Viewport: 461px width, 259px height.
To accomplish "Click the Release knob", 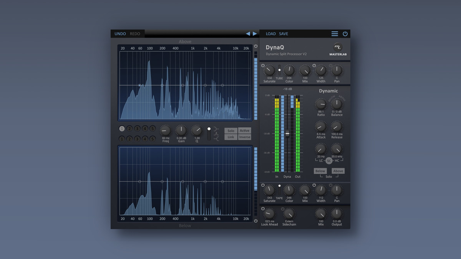I will click(x=337, y=126).
